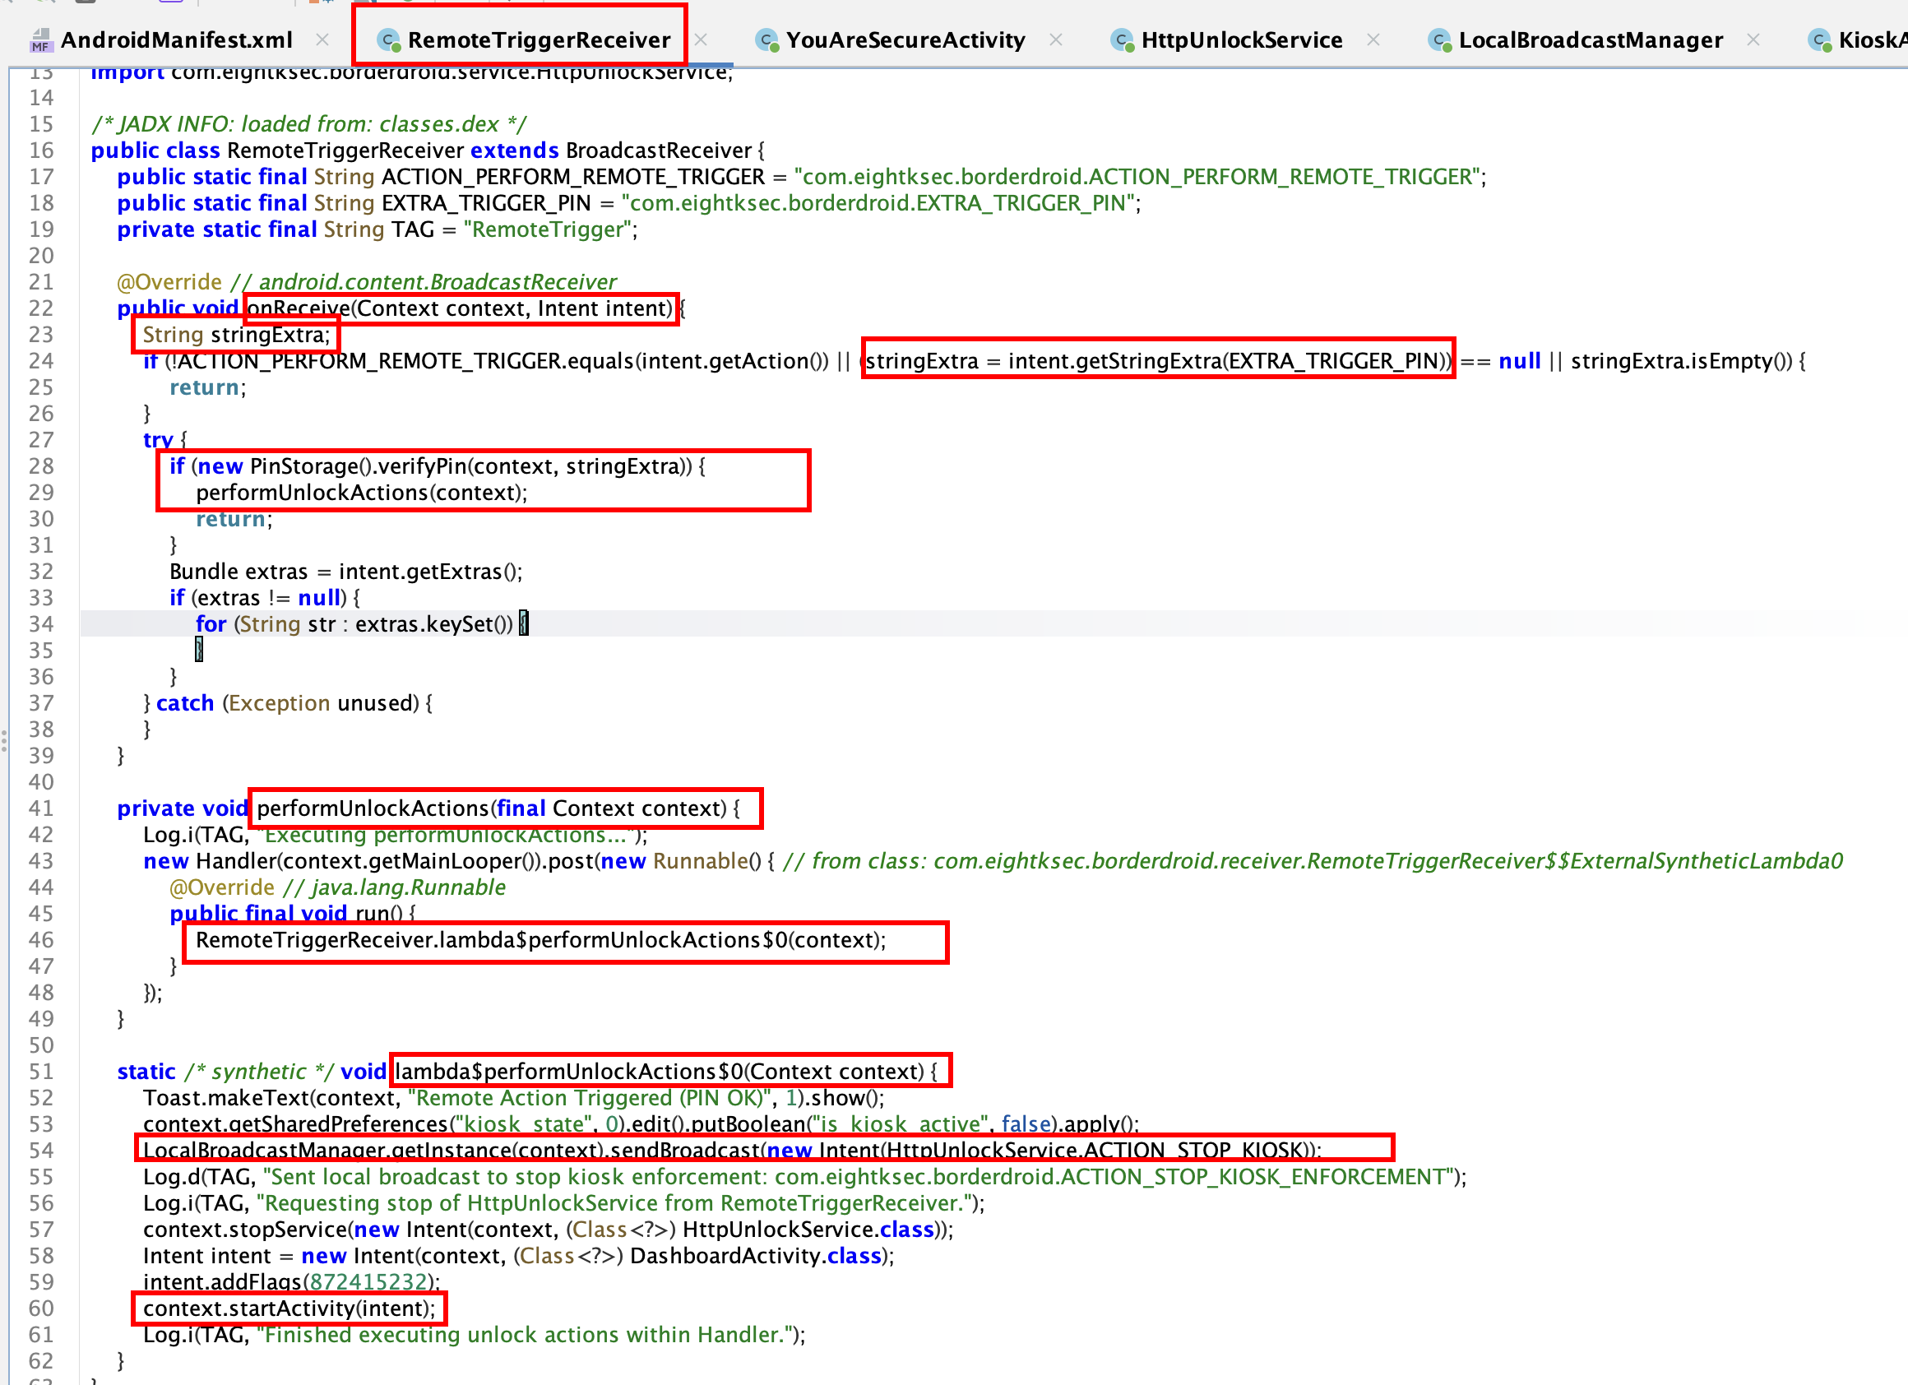
Task: Open the LocalBroadcastManager tab
Action: pos(1591,39)
